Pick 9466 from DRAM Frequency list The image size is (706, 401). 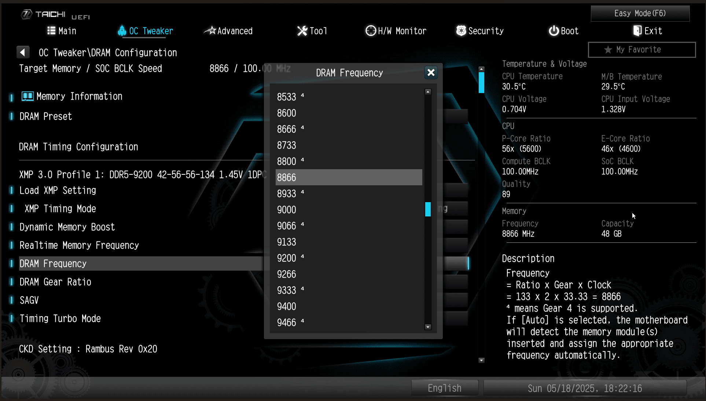coord(287,323)
